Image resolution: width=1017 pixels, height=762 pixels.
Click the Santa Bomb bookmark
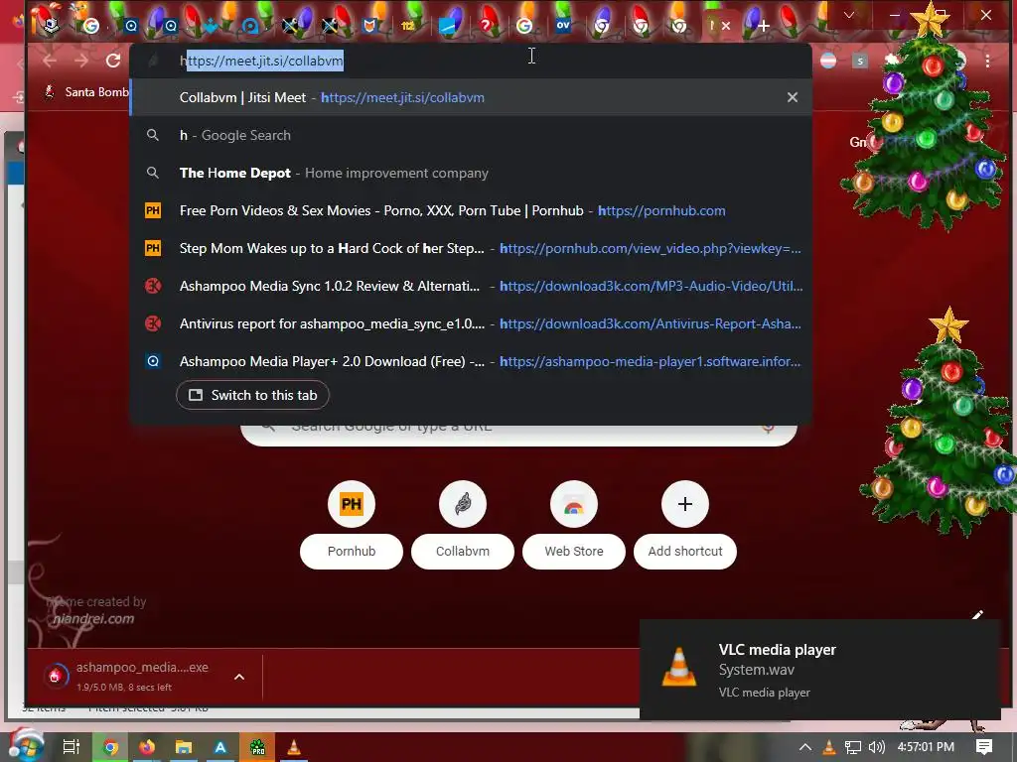point(86,92)
